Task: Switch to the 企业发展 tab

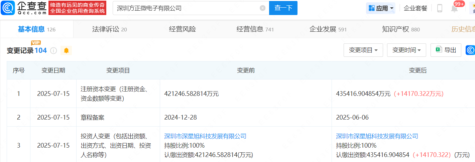Action: [328, 29]
